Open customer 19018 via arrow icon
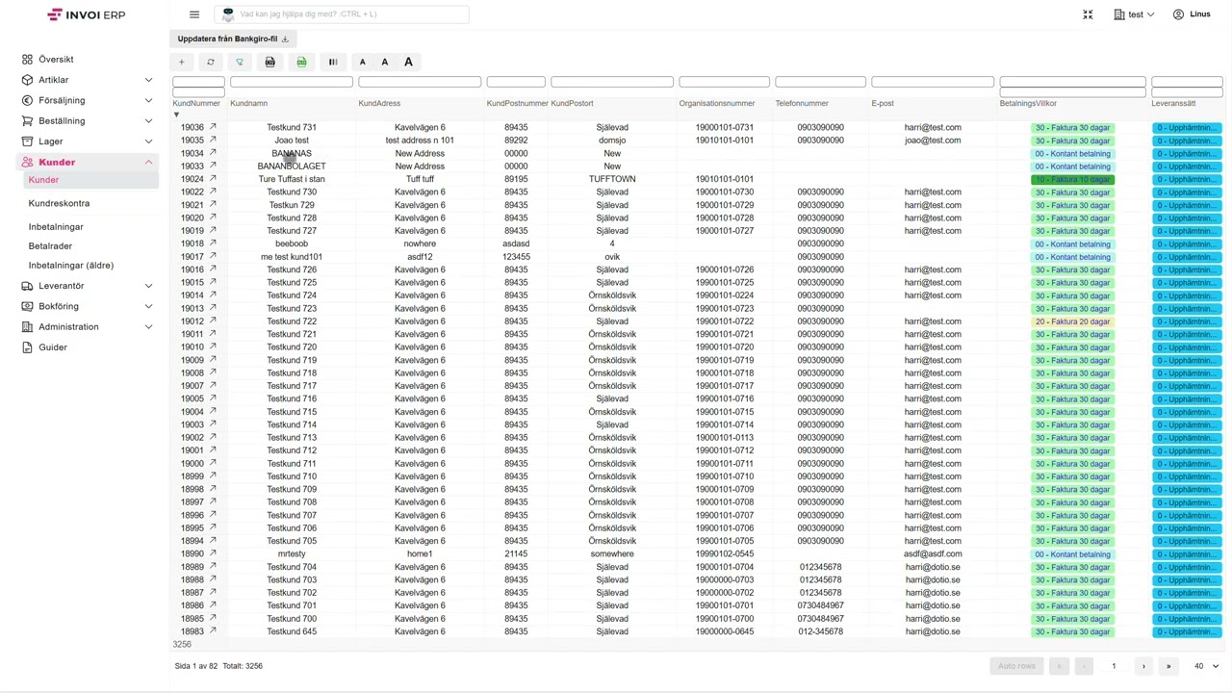Screen dimensions: 1232x693 (x=213, y=244)
